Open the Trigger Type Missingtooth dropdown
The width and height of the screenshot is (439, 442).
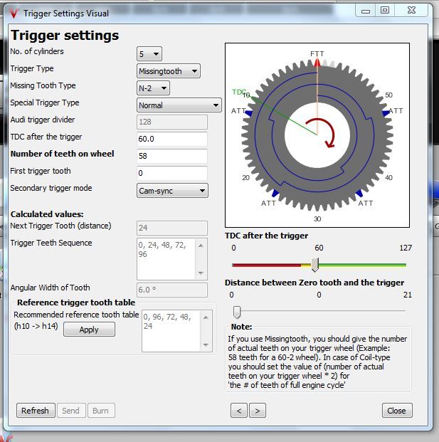[x=168, y=71]
